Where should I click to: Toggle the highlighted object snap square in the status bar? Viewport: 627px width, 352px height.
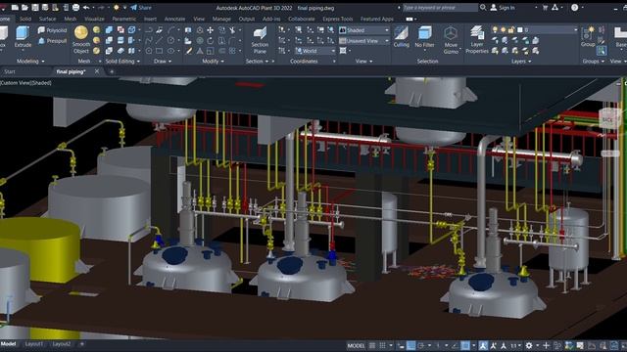465,345
